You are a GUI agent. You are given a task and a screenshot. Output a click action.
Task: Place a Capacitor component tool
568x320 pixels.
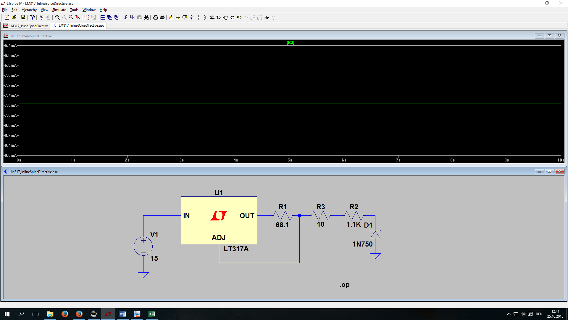pos(199,17)
